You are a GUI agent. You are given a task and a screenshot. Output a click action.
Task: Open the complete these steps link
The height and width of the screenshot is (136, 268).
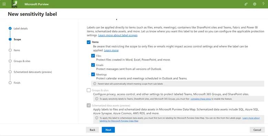(201, 99)
